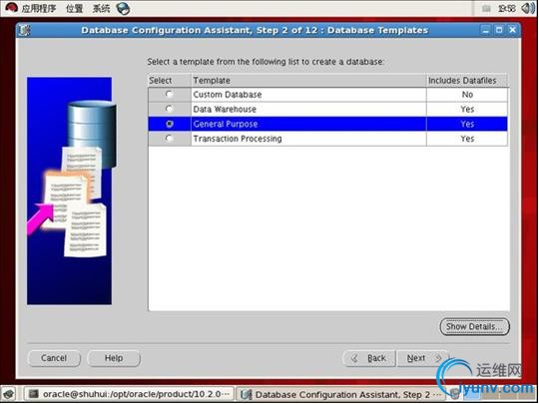Click the Custom Database template name
The width and height of the screenshot is (539, 404).
(228, 95)
